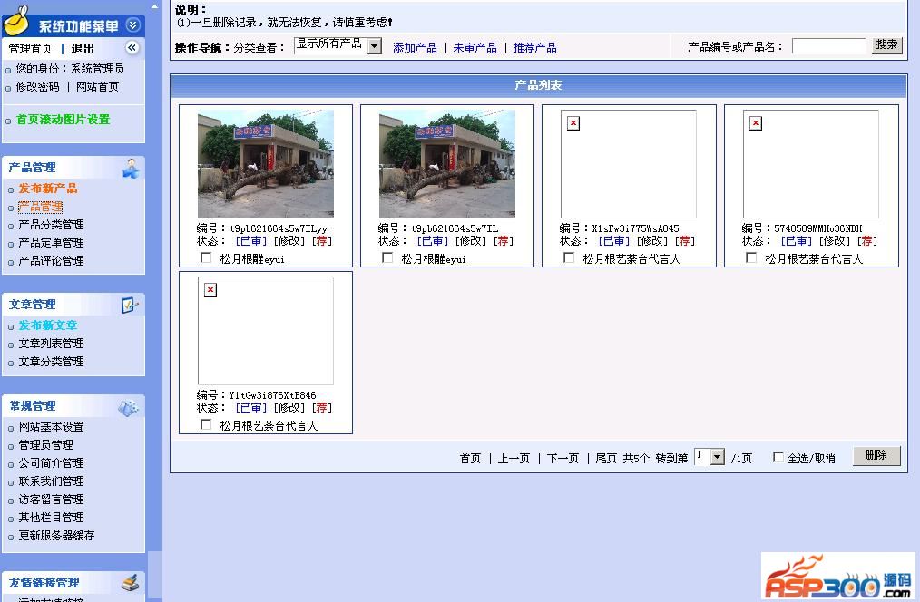
Task: Click 荐 for product t9pb621664s5w7ILyy
Action: pos(321,241)
